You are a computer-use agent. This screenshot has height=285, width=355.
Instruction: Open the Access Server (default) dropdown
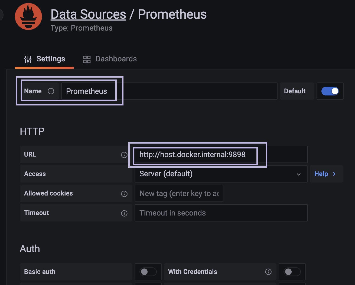tap(221, 174)
